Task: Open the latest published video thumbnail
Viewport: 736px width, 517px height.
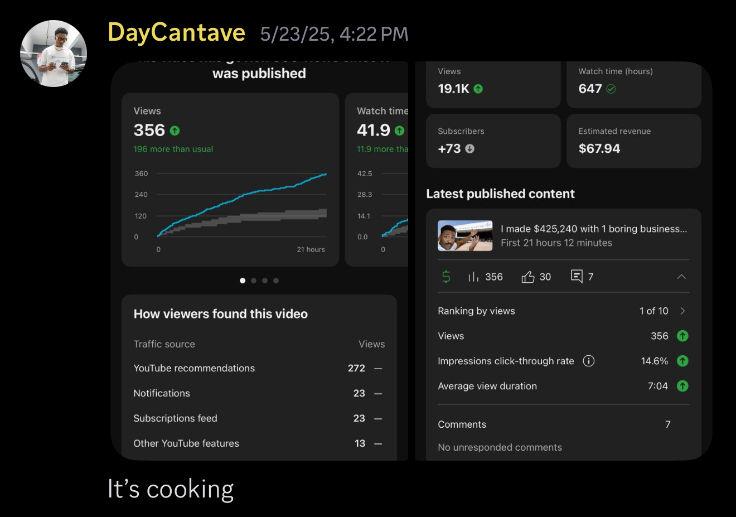Action: click(x=465, y=235)
